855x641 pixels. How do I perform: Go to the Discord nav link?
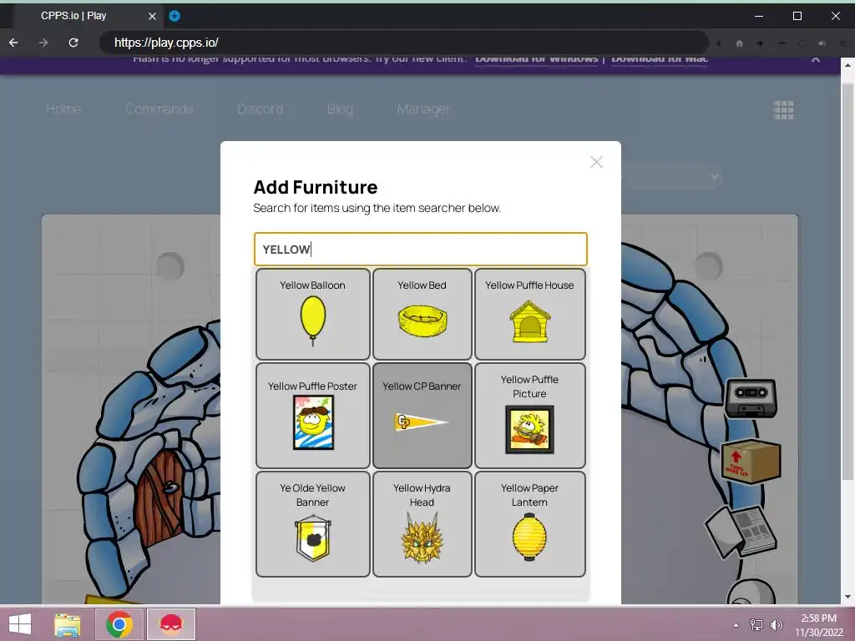point(261,109)
